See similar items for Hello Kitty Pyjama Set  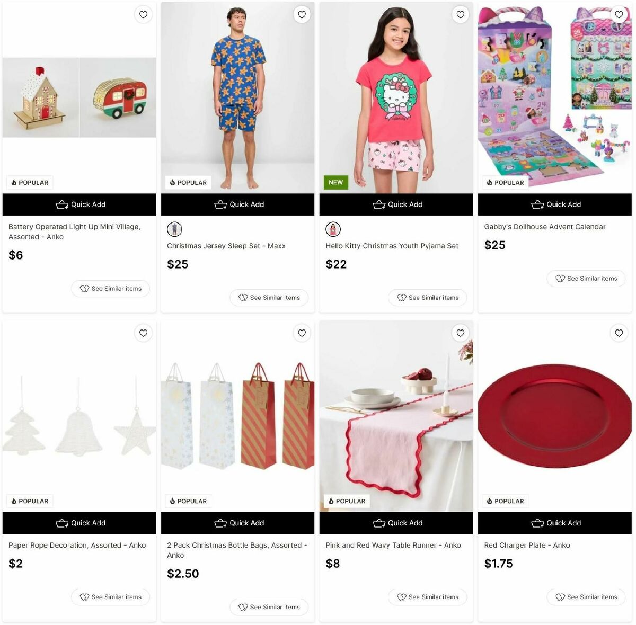tap(428, 298)
